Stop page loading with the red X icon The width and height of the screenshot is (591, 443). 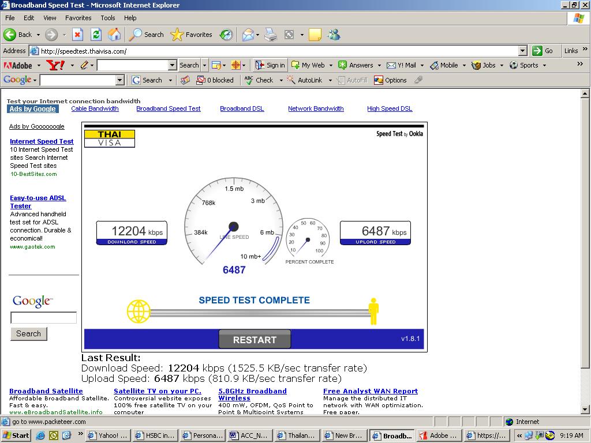[77, 35]
